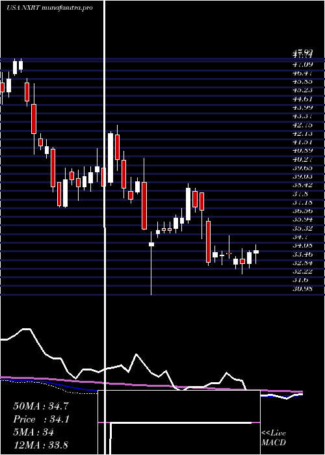Click the 32.84 price axis label
This screenshot has height=455, width=325.
[x=303, y=263]
